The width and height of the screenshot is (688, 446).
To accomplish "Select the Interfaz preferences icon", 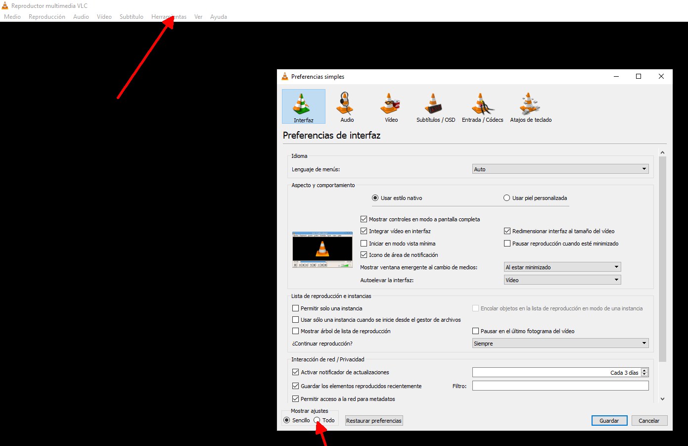I will [303, 106].
